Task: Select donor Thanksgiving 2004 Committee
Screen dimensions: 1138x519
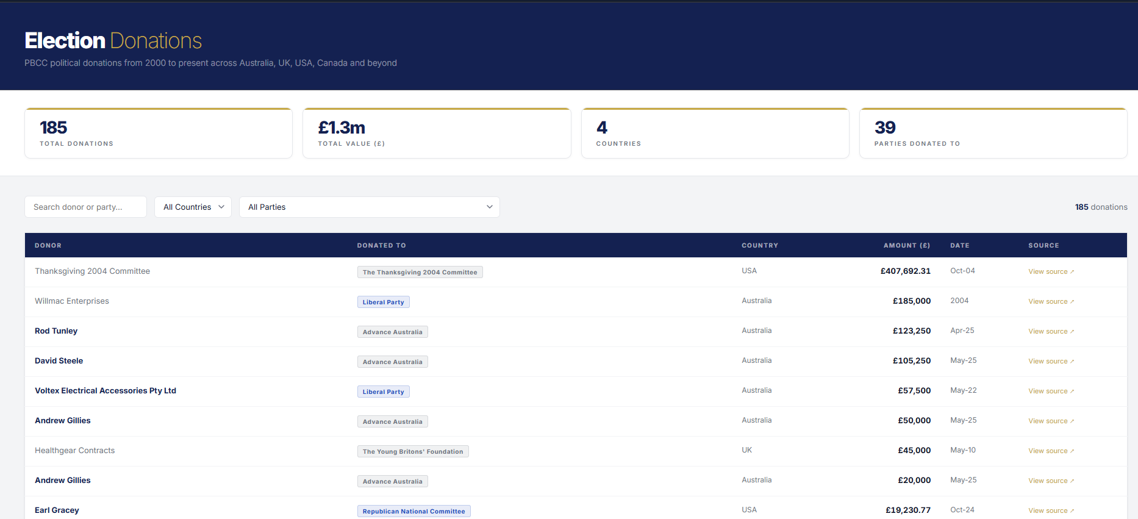Action: tap(92, 271)
